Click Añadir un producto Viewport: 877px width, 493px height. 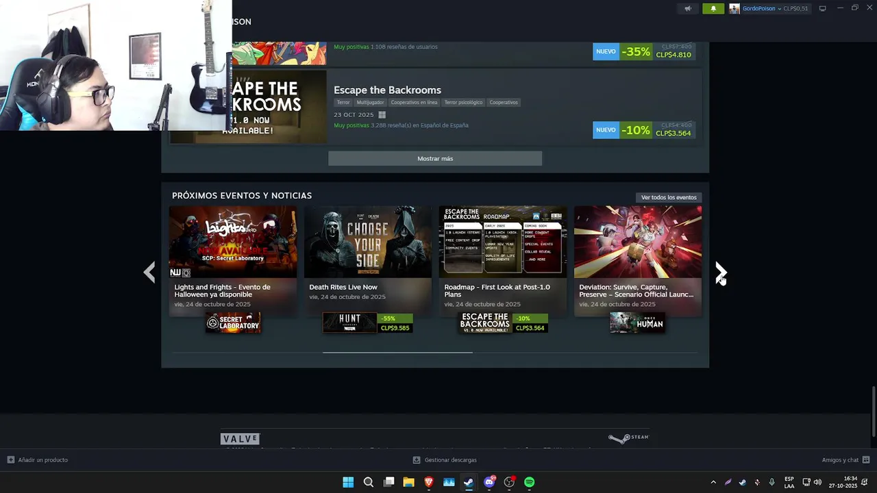pos(38,460)
